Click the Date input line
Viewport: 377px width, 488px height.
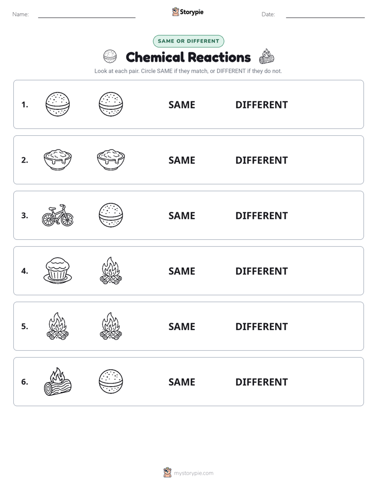325,15
